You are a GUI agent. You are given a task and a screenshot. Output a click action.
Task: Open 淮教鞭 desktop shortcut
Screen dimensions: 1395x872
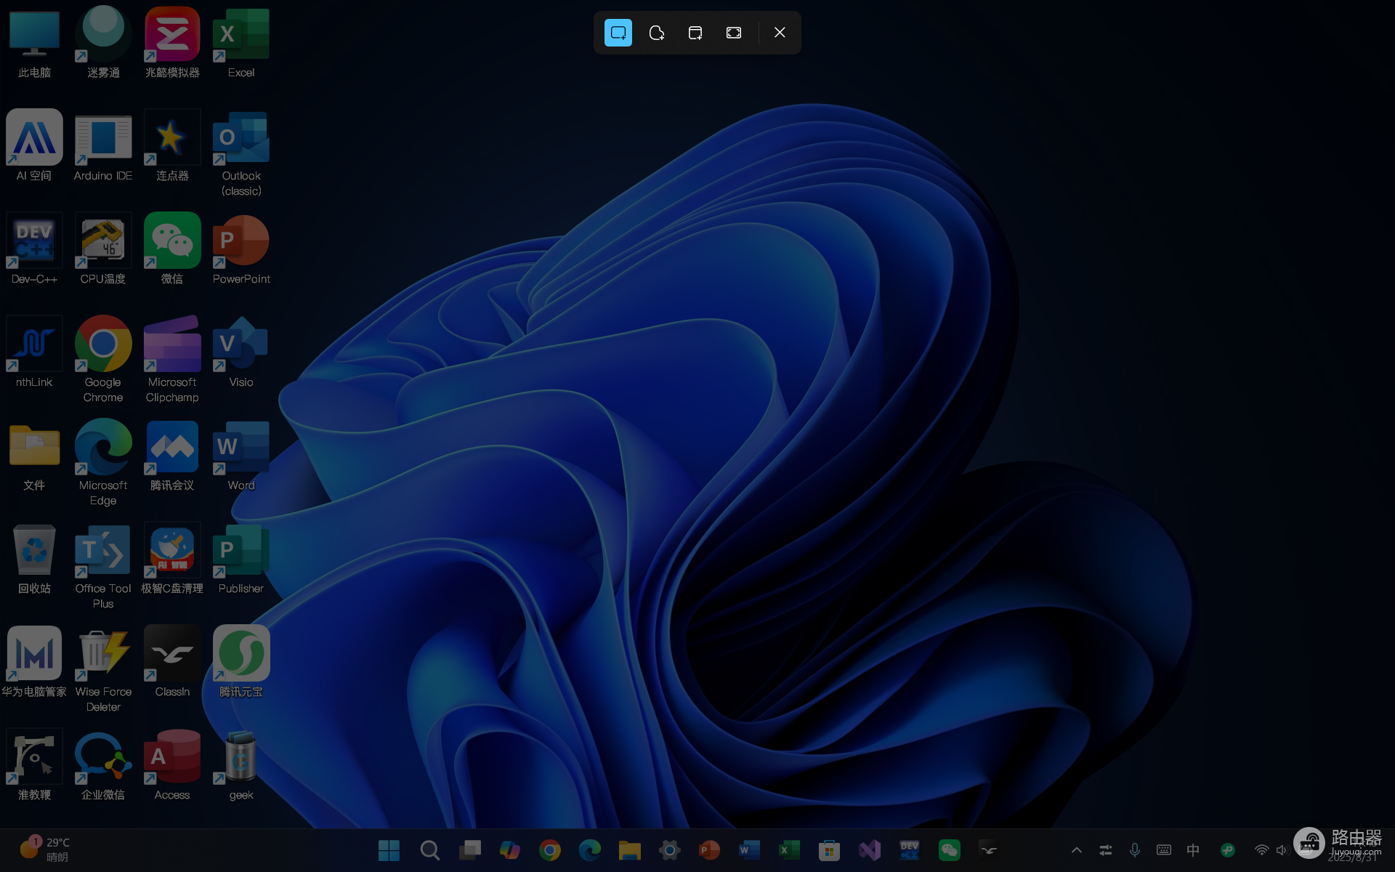coord(34,764)
